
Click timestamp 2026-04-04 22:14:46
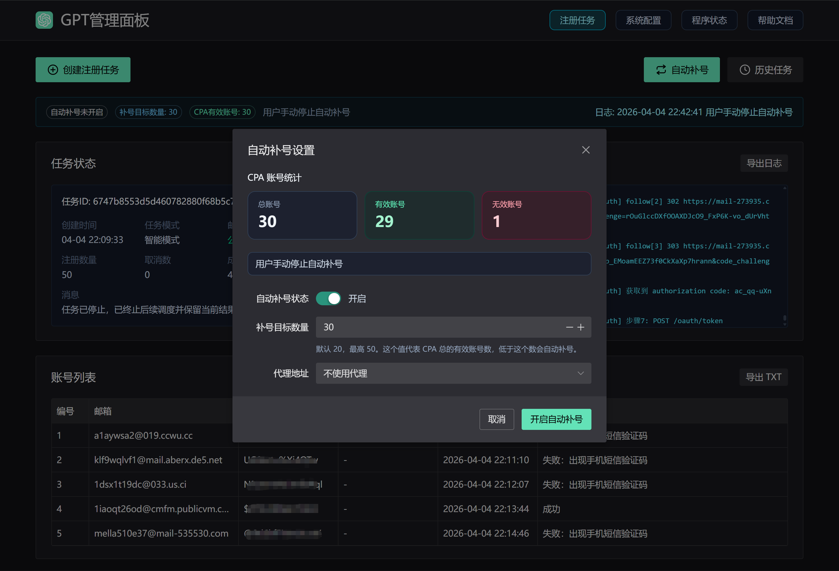pyautogui.click(x=486, y=533)
